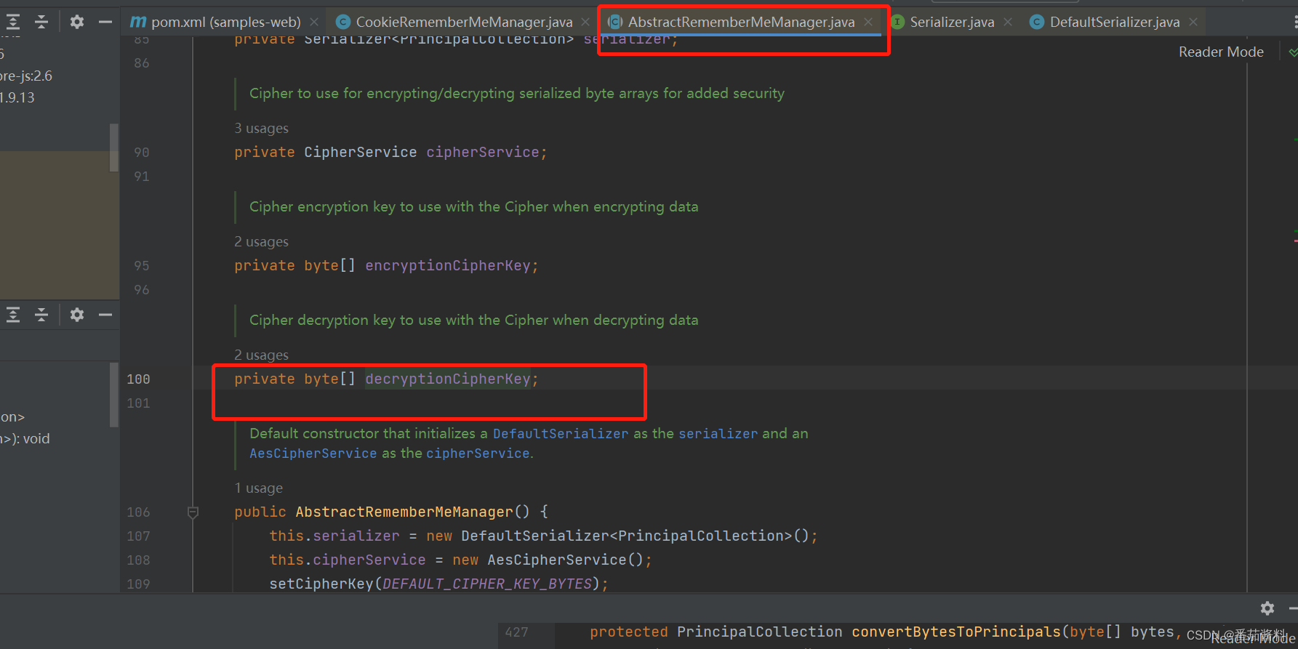
Task: Follow the AesCipherService doc link
Action: click(313, 454)
